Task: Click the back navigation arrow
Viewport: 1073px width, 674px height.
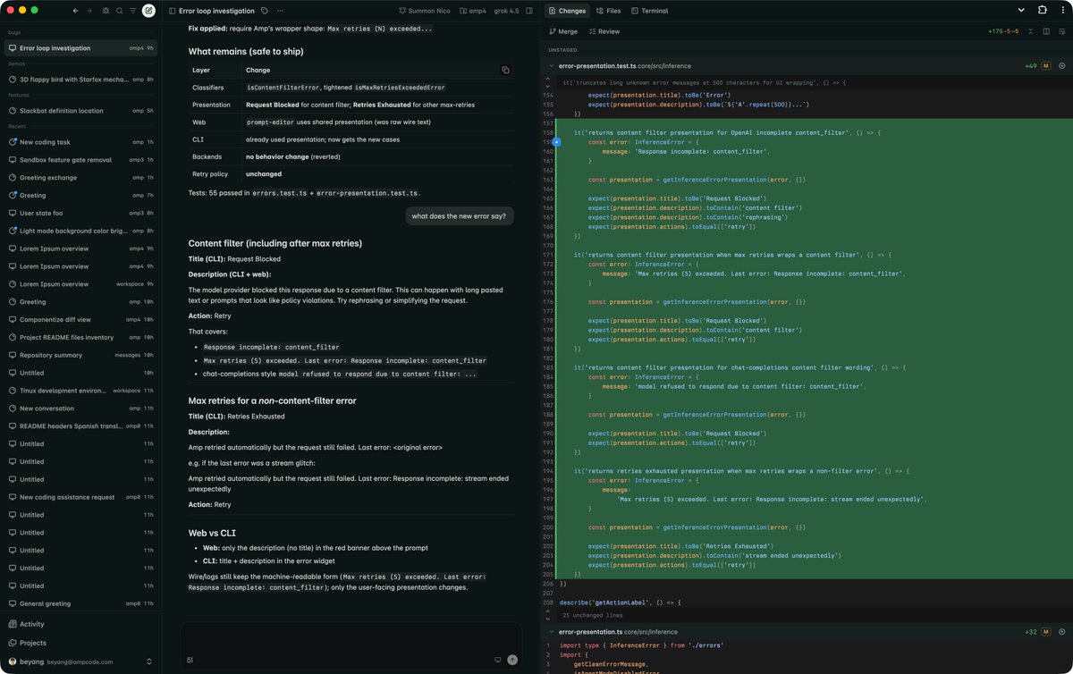Action: point(75,11)
